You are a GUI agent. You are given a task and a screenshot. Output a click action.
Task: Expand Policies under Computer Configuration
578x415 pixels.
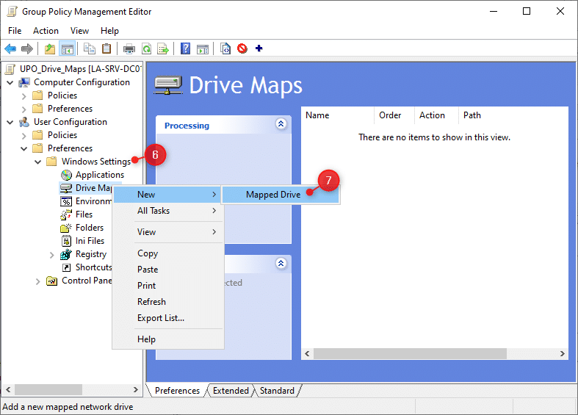[24, 96]
